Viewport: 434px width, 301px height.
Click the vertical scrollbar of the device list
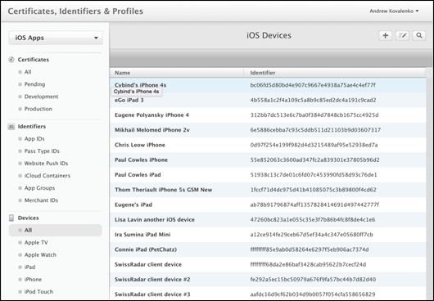click(x=430, y=184)
